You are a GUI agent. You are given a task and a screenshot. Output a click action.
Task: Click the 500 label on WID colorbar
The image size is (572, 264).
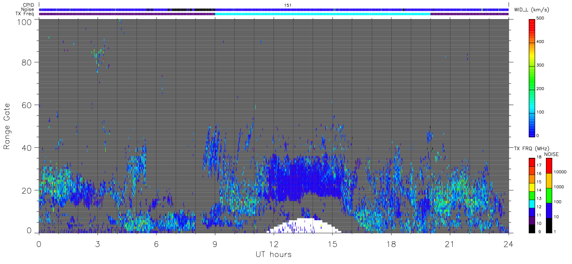(541, 19)
